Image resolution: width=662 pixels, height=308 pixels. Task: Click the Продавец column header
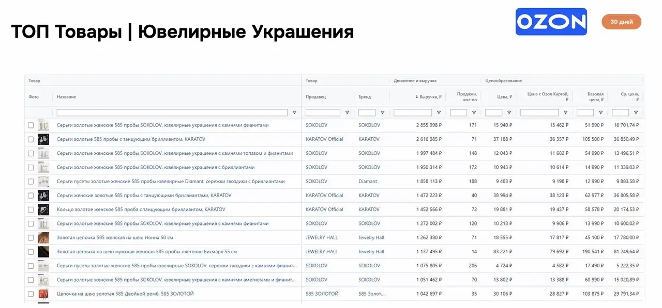[x=316, y=97]
